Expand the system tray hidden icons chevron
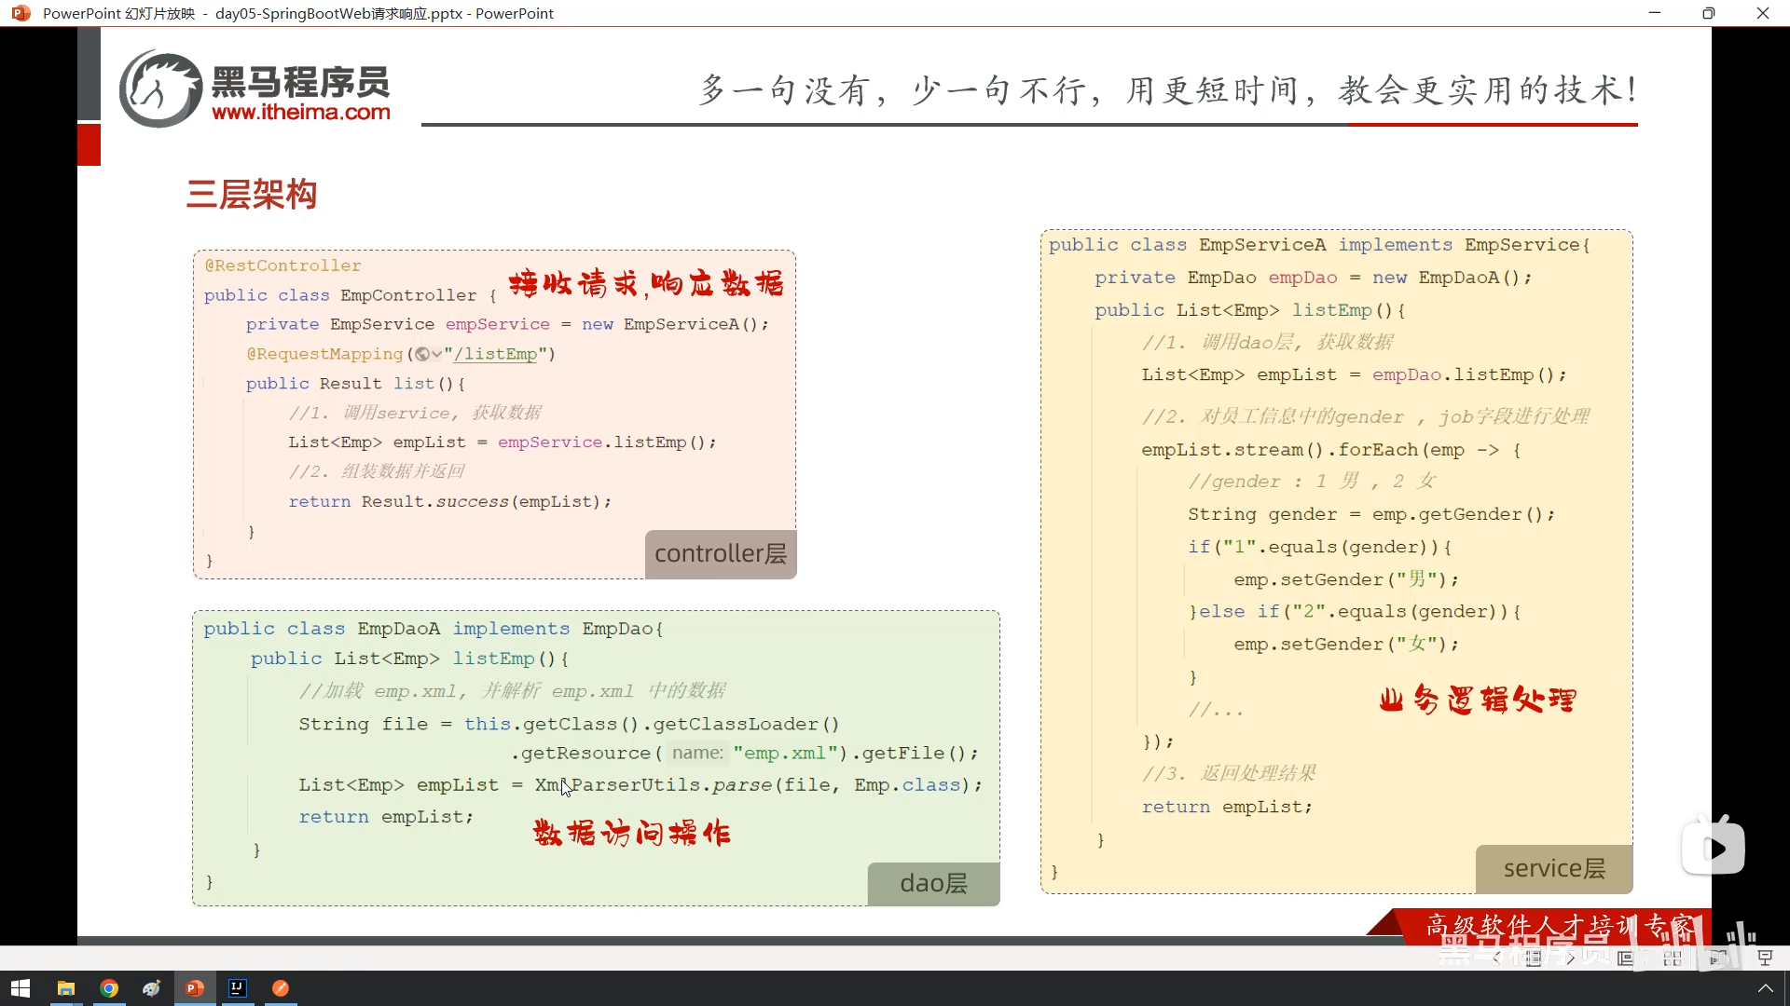Viewport: 1790px width, 1006px height. (x=1765, y=988)
